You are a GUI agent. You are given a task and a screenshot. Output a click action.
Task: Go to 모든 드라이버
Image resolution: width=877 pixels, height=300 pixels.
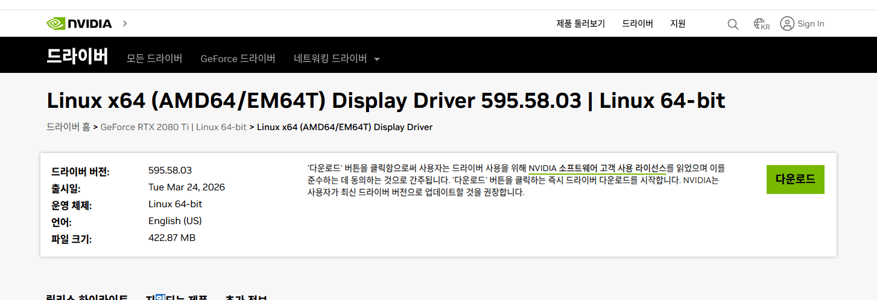[x=154, y=58]
